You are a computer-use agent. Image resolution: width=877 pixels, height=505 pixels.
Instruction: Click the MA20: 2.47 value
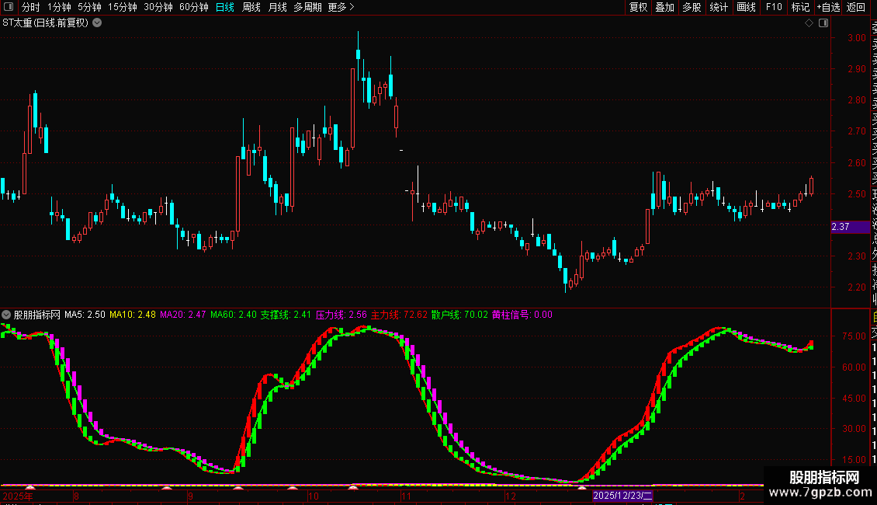pos(183,315)
